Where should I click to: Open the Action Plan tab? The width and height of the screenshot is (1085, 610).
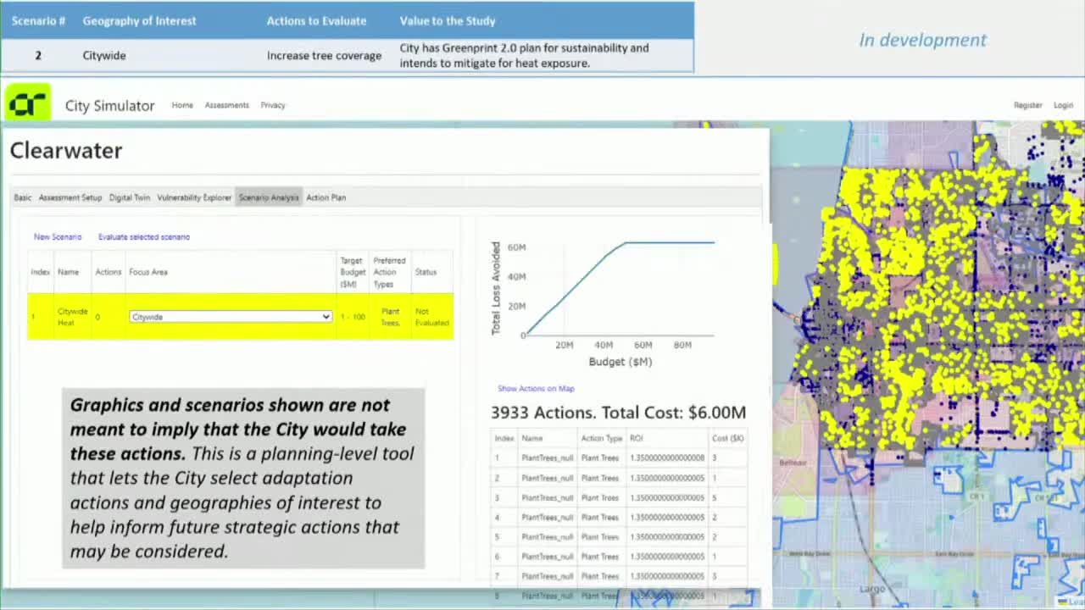(325, 197)
